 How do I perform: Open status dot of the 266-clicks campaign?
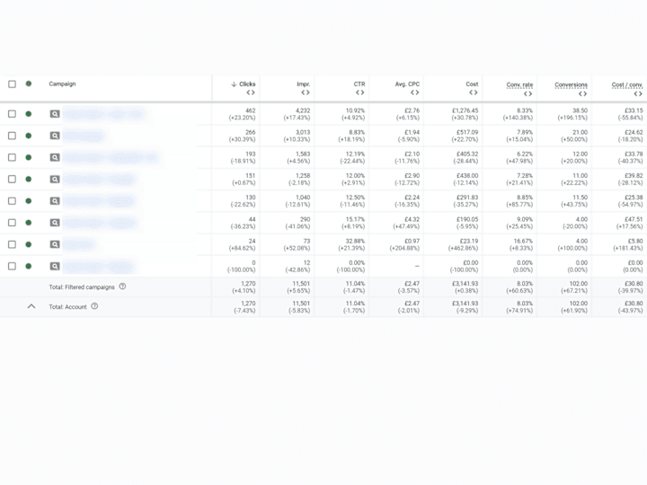click(29, 136)
